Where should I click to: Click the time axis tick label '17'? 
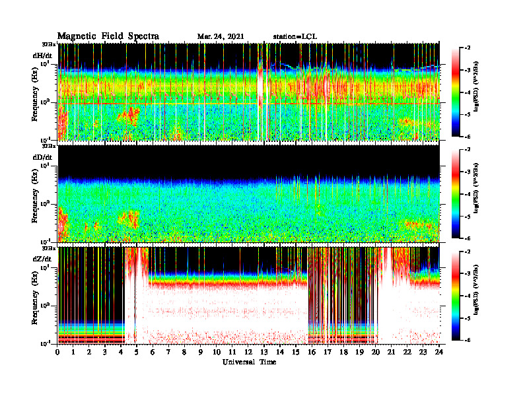(328, 353)
